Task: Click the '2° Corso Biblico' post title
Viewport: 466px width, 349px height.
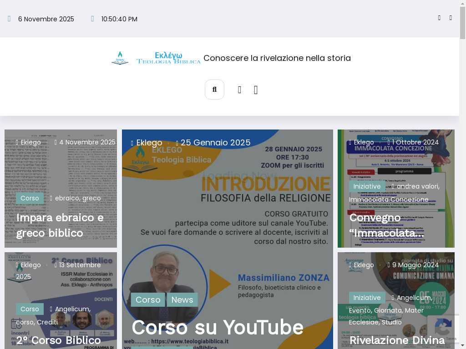Action: point(58,340)
